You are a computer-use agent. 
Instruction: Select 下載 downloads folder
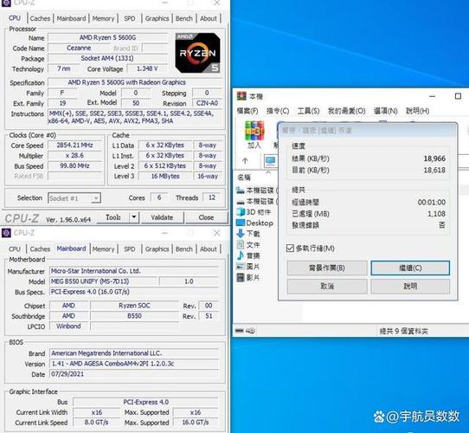click(248, 234)
